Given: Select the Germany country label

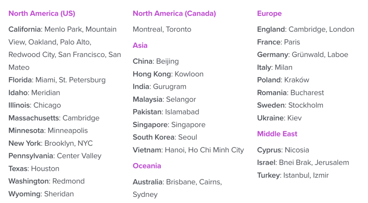Looking at the screenshot, I should coord(273,55).
